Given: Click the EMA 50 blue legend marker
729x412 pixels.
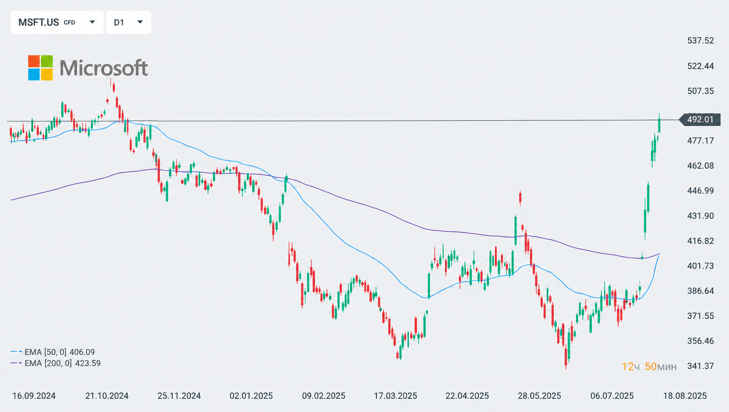Looking at the screenshot, I should tap(16, 352).
